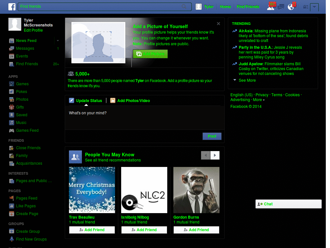The height and width of the screenshot is (248, 330).
Task: Open Gordon Burns monkey photo
Action: coord(196,190)
